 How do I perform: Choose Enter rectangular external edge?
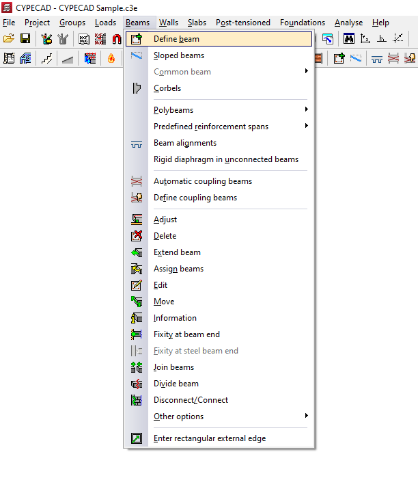pyautogui.click(x=219, y=438)
